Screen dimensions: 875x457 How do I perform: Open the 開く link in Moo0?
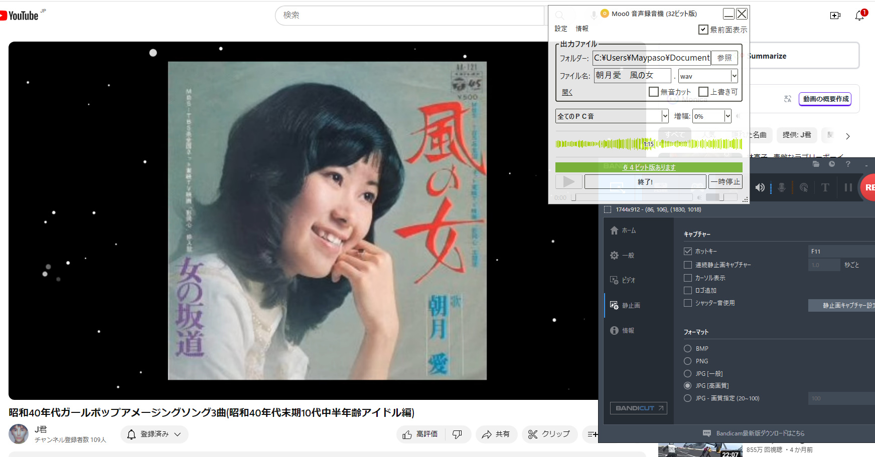click(567, 92)
